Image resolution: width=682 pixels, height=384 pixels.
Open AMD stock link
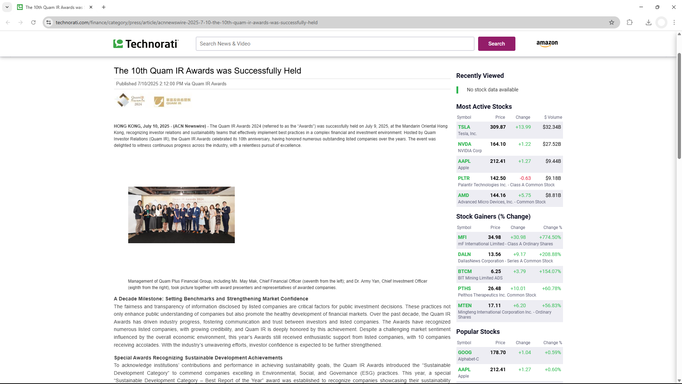click(464, 195)
